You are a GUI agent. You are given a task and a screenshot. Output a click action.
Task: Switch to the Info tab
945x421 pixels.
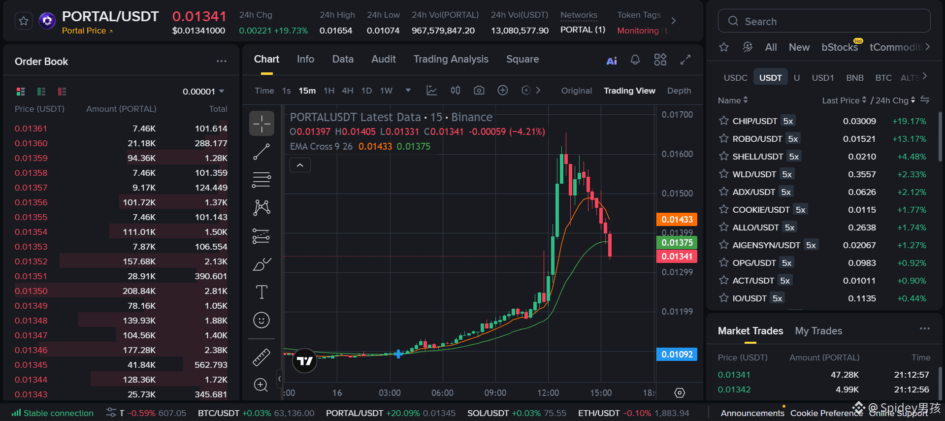point(305,59)
